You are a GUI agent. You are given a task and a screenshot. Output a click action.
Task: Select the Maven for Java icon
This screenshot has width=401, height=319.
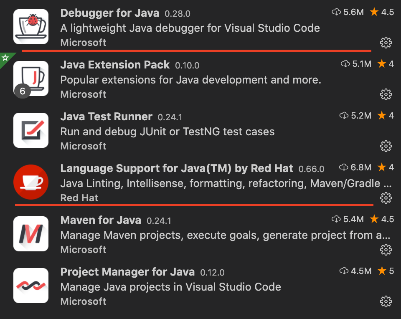[x=30, y=234]
